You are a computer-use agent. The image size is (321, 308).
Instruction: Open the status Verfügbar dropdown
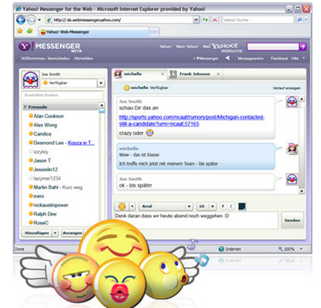tap(101, 83)
